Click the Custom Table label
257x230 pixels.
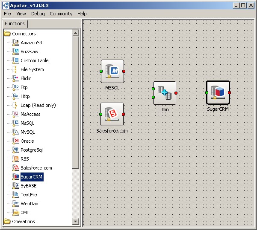(35, 60)
